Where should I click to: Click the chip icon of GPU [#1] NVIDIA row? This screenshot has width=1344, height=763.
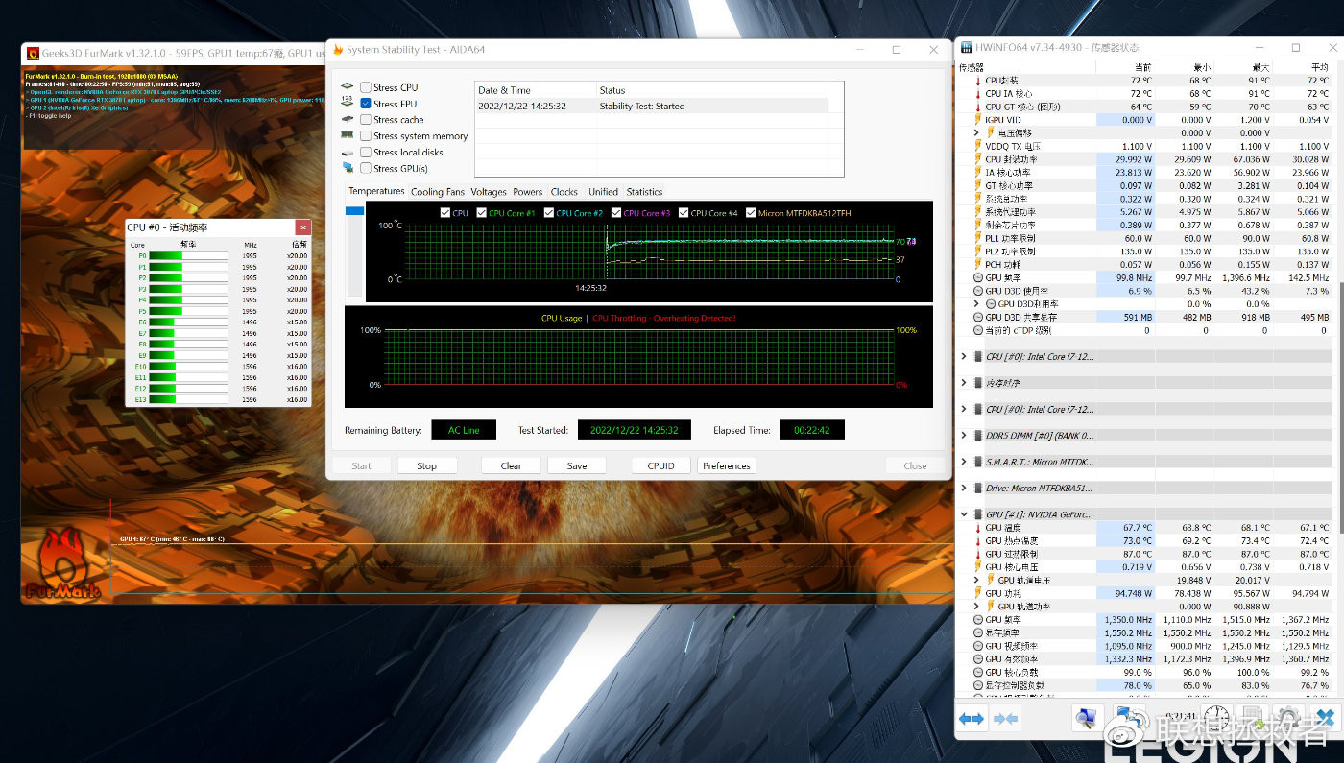tap(978, 514)
